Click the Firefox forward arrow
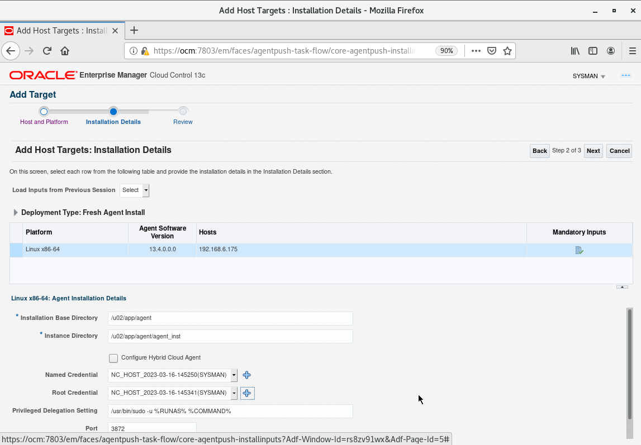641x445 pixels. 29,51
